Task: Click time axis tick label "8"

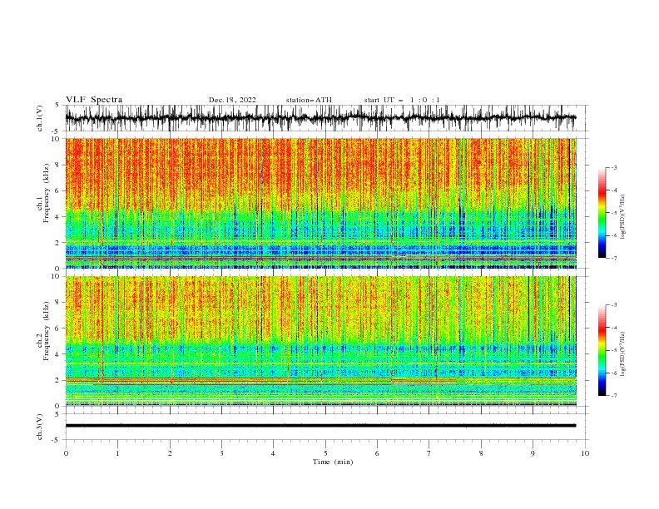Action: (x=481, y=453)
